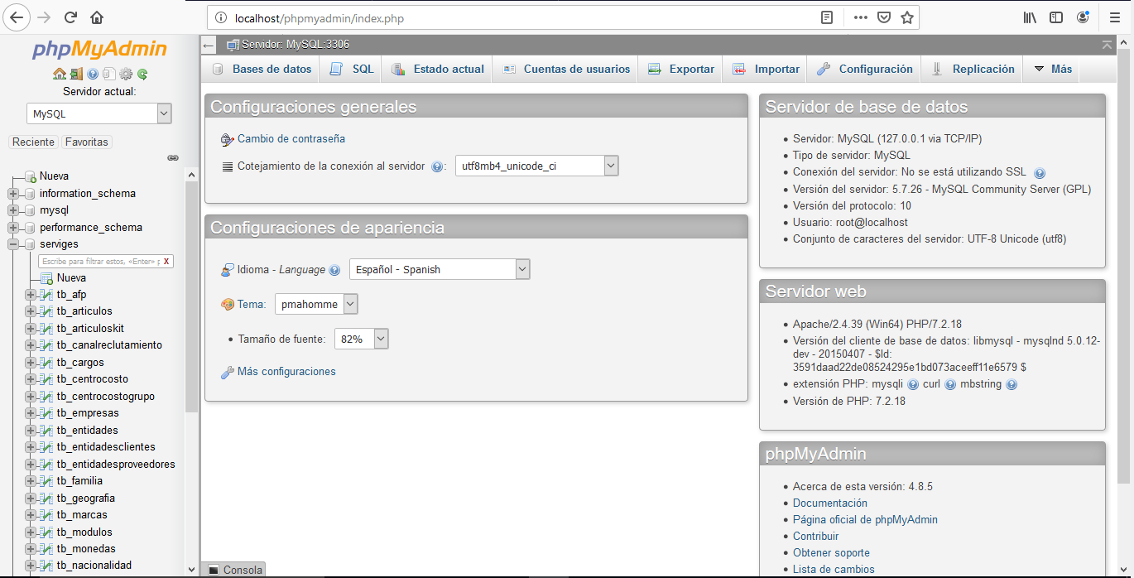The height and width of the screenshot is (578, 1134).
Task: Go to the Exportar tab
Action: pos(680,70)
